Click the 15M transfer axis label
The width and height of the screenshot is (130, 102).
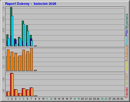(4, 80)
